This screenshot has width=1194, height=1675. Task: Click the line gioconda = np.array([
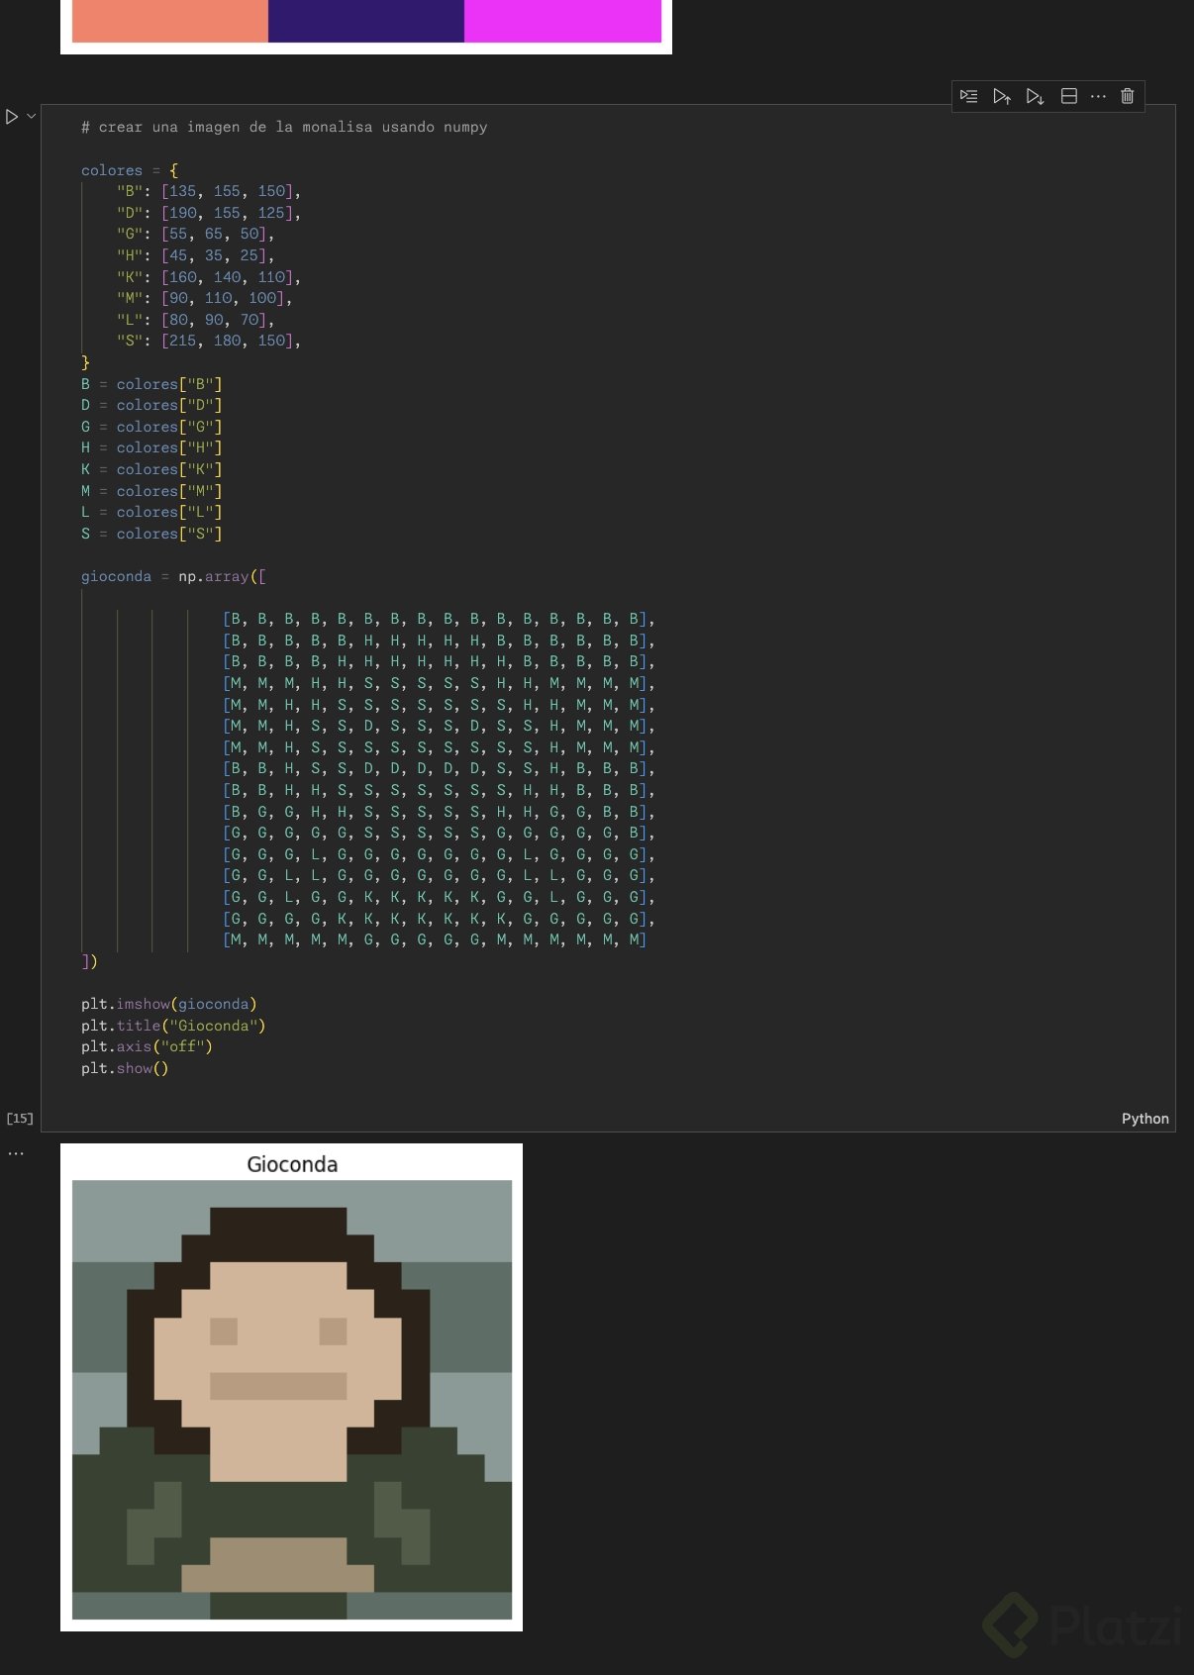[x=173, y=576]
